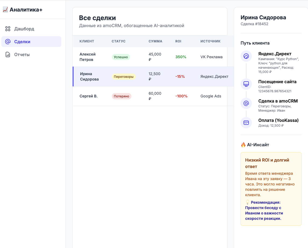
Task: Open the Дашборд menu item
Action: pyautogui.click(x=24, y=29)
